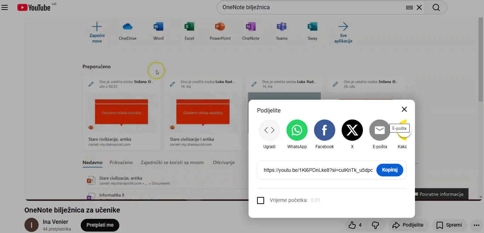Open the YouTube hamburger menu

tap(5, 7)
